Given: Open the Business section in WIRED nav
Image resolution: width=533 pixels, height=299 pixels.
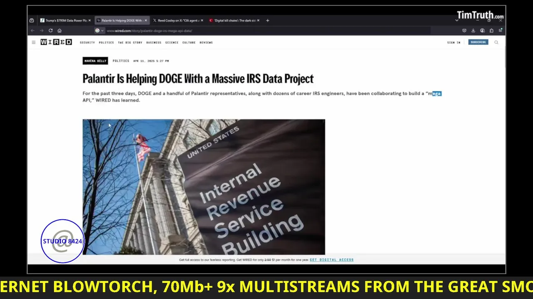Looking at the screenshot, I should pyautogui.click(x=154, y=42).
